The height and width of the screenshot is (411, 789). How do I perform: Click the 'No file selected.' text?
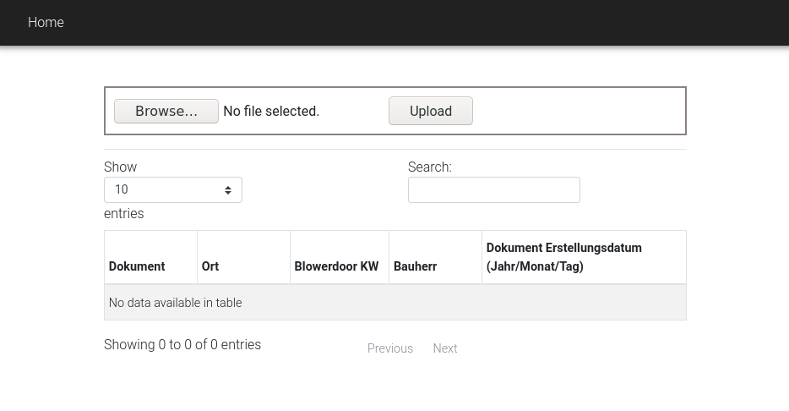click(271, 112)
